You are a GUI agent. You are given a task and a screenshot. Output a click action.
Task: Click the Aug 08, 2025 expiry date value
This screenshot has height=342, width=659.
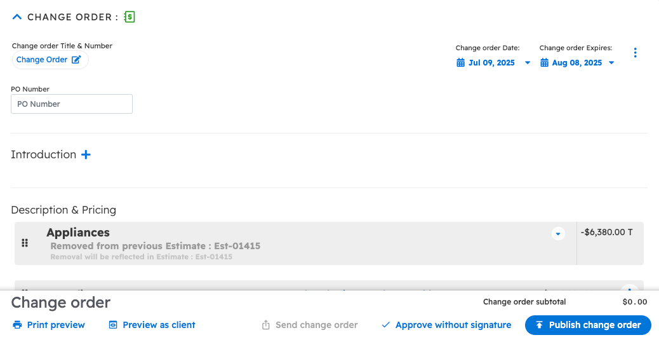[576, 63]
